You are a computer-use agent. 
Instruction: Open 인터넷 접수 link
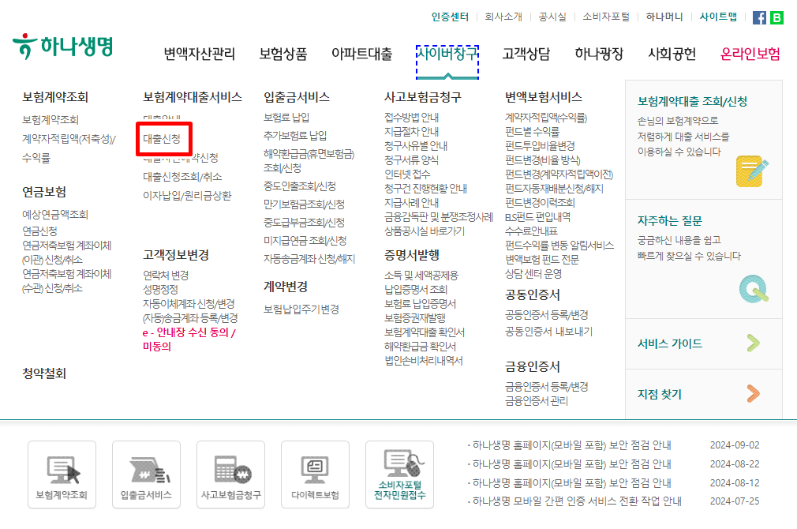pos(407,174)
